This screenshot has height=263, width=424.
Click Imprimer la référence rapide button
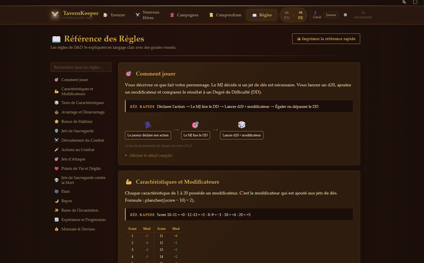click(326, 39)
